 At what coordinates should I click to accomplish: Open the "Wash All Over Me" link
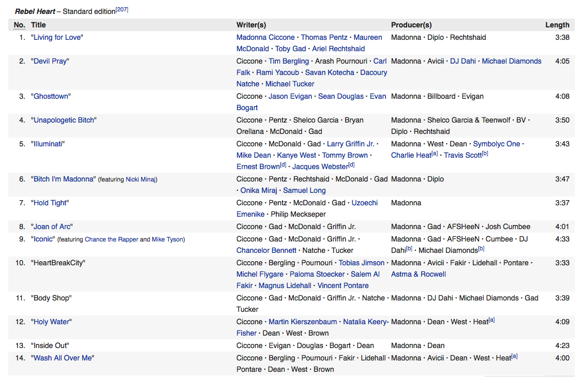(64, 358)
